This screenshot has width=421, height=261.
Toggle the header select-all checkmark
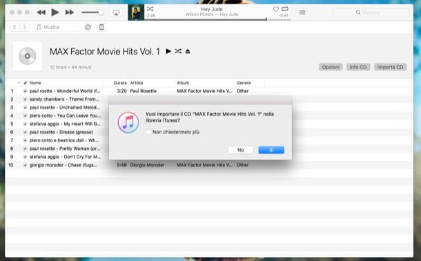[x=26, y=83]
